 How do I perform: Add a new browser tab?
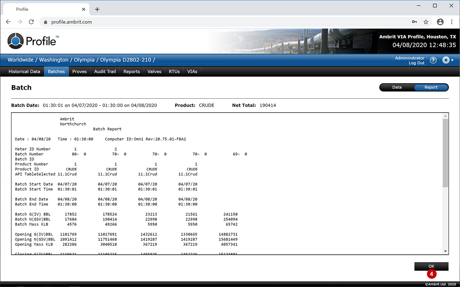coord(97,9)
